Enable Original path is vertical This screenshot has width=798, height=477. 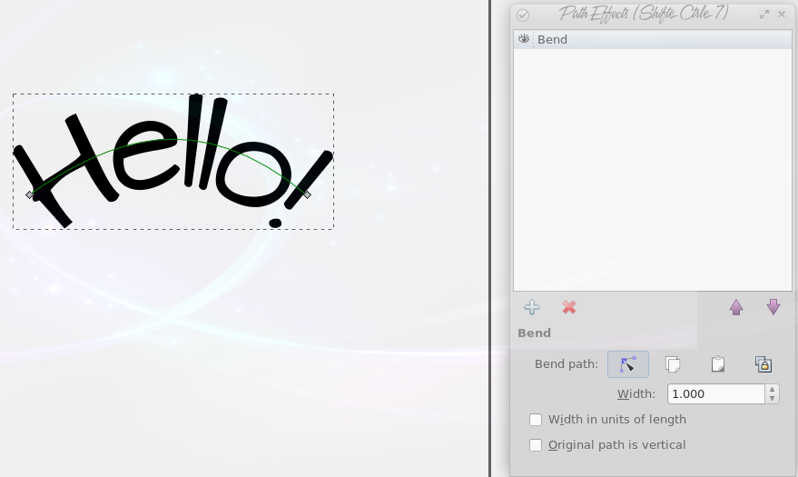[x=536, y=445]
